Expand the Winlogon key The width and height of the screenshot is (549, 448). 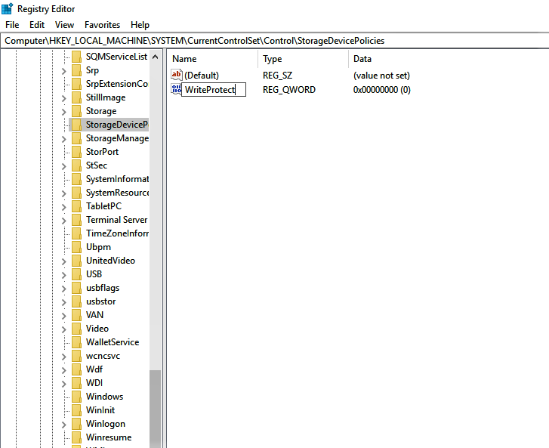coord(63,425)
